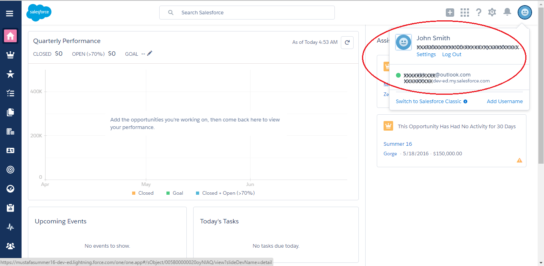
Task: Open the notifications bell
Action: coord(507,12)
